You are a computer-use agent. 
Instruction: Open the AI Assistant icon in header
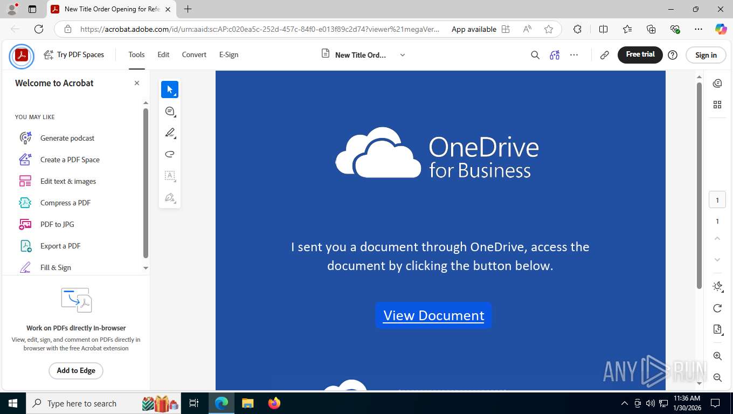coord(555,55)
